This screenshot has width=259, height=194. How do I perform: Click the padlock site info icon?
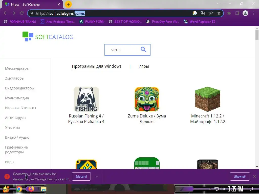click(x=32, y=13)
